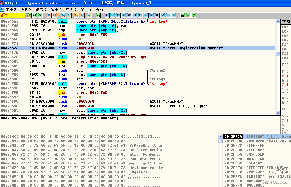Click the Open file toolbar icon
291x187 pixels.
pos(29,15)
